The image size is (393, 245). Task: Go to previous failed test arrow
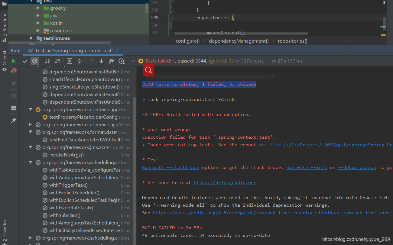92,61
